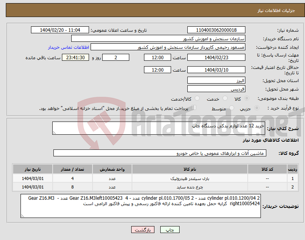The height and width of the screenshot is (240, 305).
Task: Click the جزئیات اطلاعات نیاز header title
Action: [x=276, y=10]
